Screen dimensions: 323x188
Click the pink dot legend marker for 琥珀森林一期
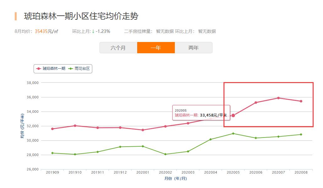click(38, 69)
